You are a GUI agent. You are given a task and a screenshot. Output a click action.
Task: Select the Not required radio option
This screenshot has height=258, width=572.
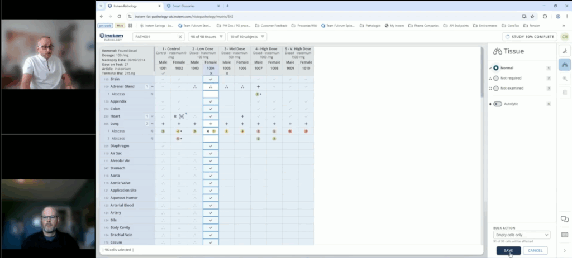tap(496, 78)
